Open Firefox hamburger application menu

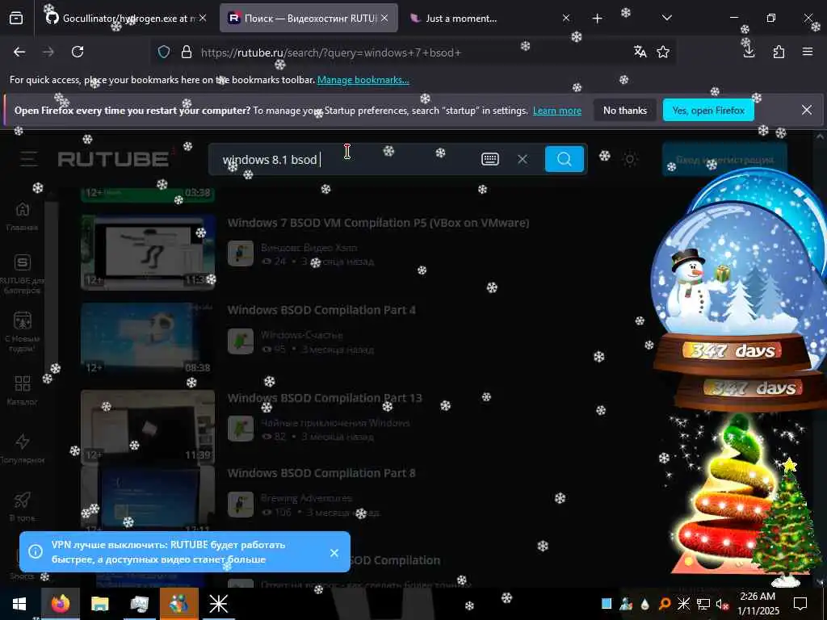click(808, 52)
